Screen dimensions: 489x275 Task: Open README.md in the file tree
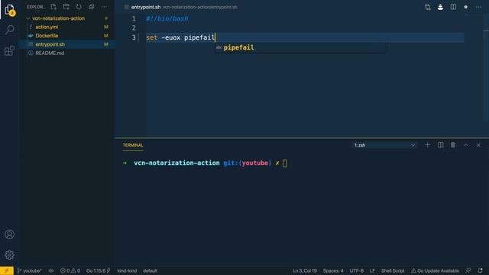[50, 53]
